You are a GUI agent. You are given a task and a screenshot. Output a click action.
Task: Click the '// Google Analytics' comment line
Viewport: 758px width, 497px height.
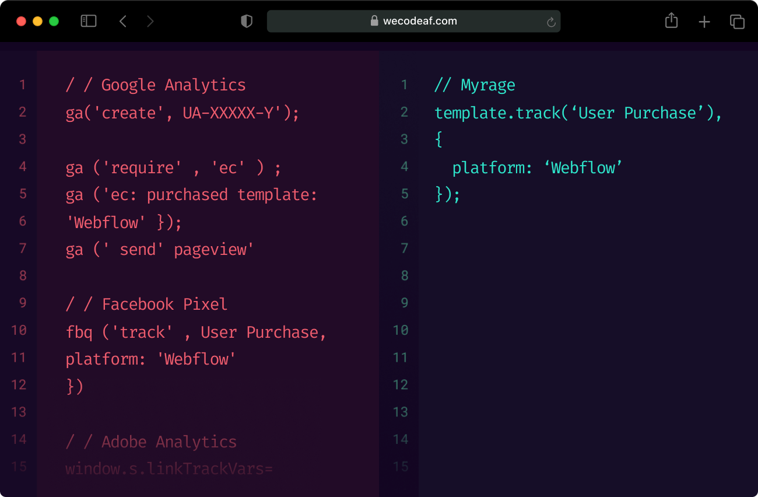click(156, 85)
